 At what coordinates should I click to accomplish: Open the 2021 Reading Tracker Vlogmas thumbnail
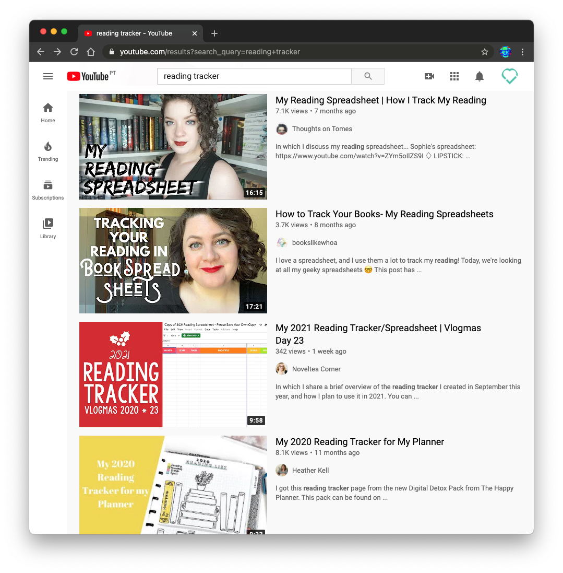coord(173,375)
